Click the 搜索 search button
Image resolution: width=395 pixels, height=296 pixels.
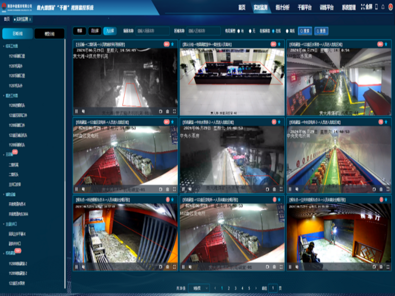point(305,31)
